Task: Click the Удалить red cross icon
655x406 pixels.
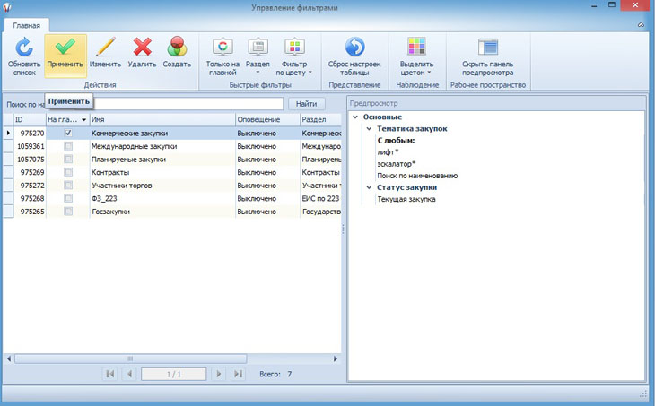Action: click(x=142, y=47)
